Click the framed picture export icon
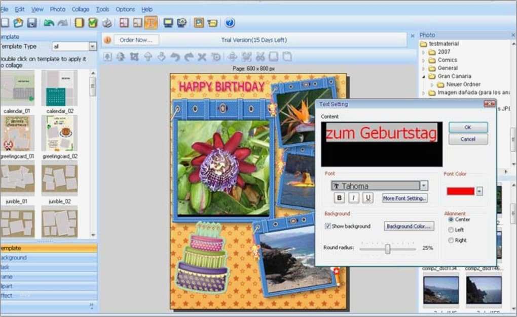 199,23
